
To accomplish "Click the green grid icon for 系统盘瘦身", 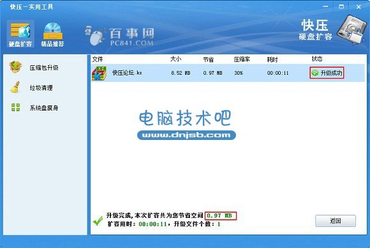I will [15, 107].
